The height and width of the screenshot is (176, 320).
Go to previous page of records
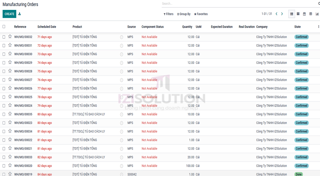[x=276, y=14]
